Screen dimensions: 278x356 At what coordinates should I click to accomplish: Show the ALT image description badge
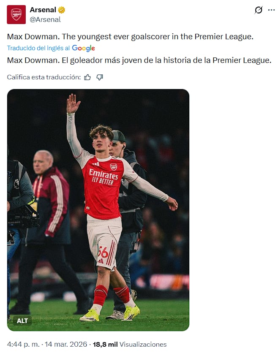click(22, 321)
